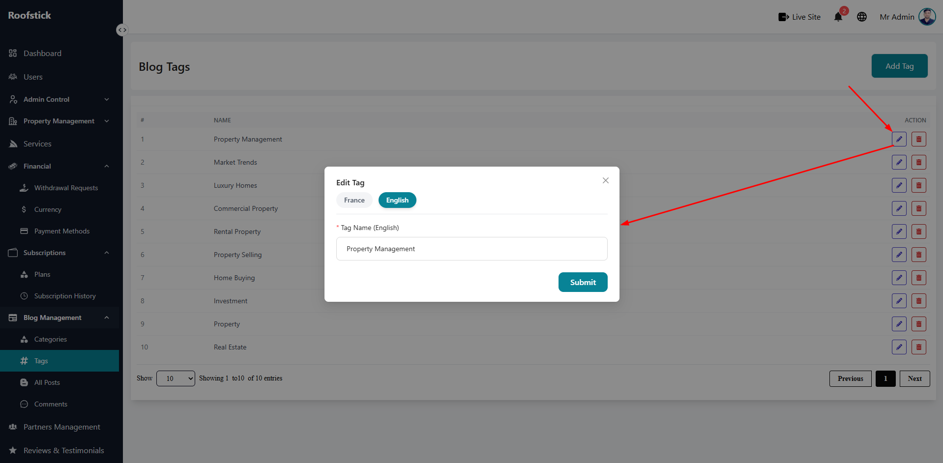Delete the Investment tag
Viewport: 943px width, 463px height.
coord(918,301)
